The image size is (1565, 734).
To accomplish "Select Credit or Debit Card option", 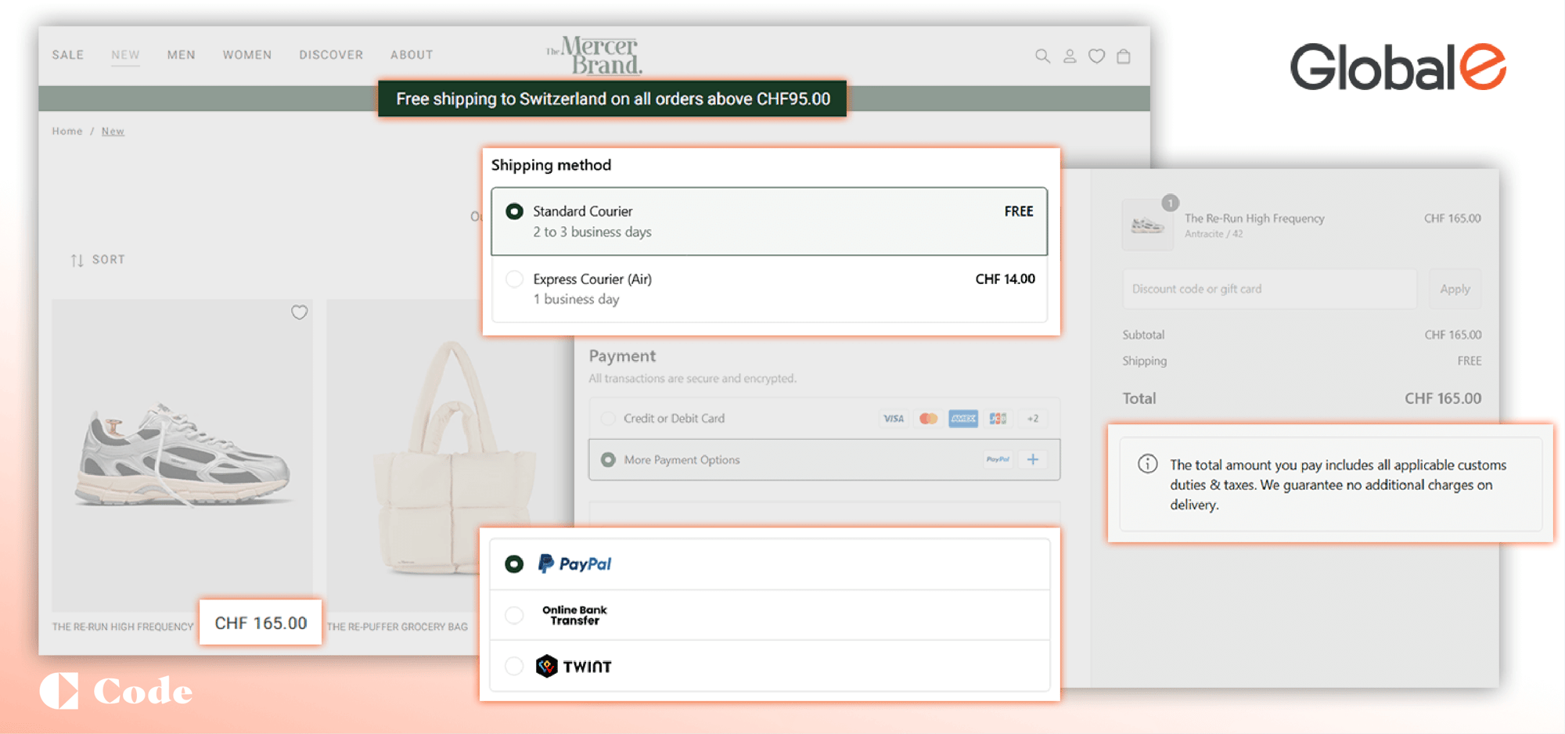I will 608,419.
